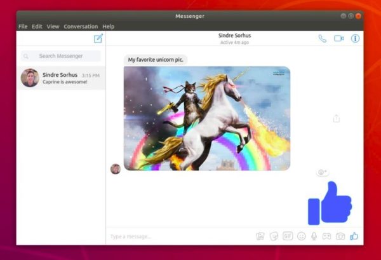Take a photo with the camera icon
This screenshot has width=381, height=260.
(x=340, y=236)
